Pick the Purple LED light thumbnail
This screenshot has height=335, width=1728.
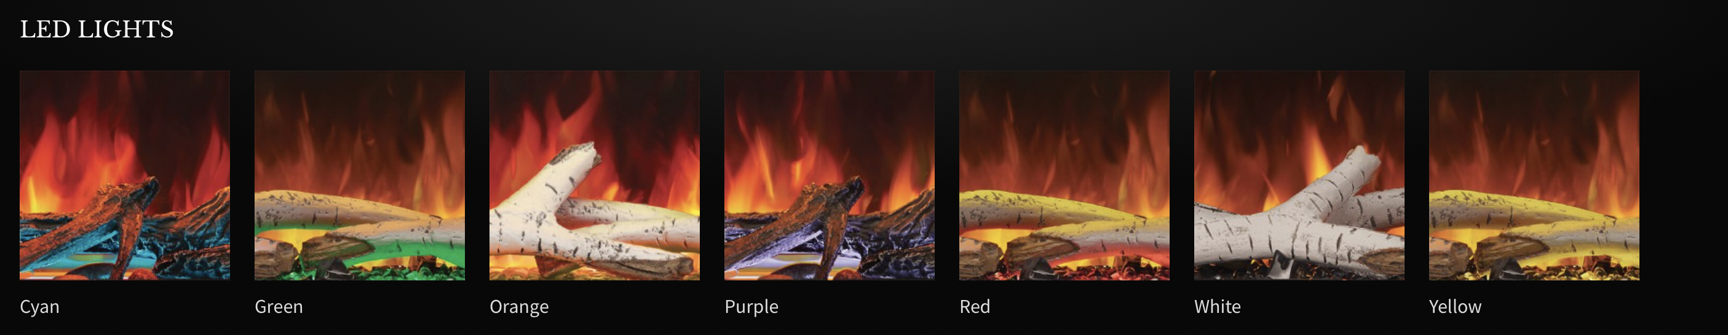(x=829, y=175)
